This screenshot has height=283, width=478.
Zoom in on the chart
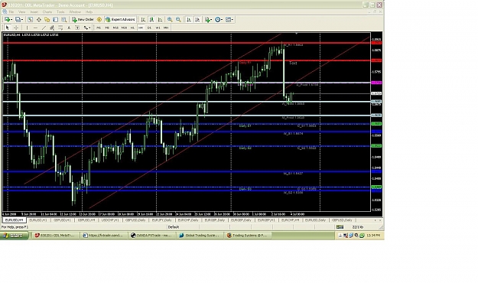point(170,20)
